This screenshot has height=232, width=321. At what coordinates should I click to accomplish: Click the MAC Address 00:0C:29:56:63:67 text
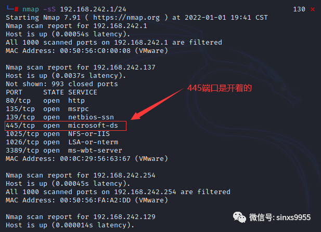pyautogui.click(x=87, y=159)
